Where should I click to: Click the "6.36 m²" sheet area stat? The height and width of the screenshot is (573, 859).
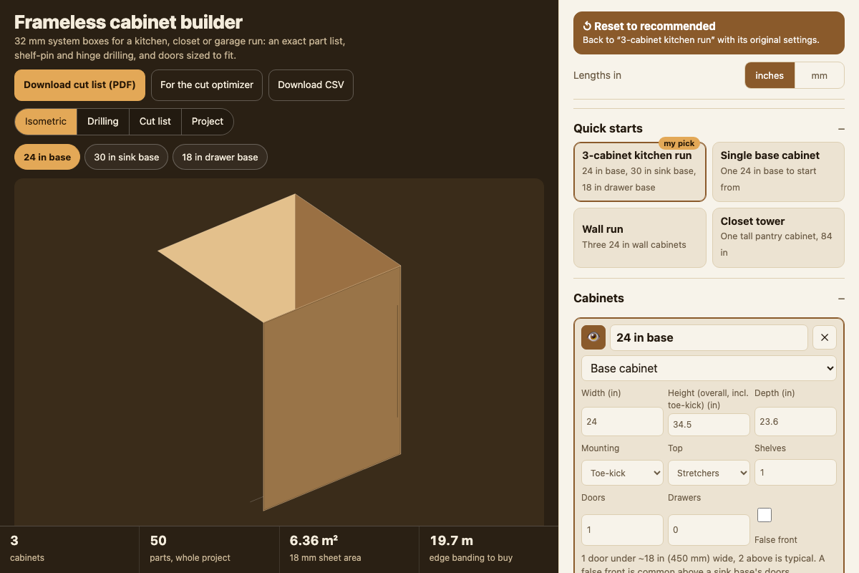(x=314, y=541)
